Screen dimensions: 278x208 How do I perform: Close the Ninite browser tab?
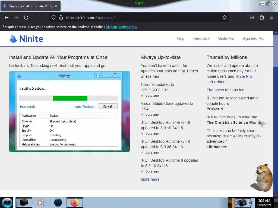[56, 6]
